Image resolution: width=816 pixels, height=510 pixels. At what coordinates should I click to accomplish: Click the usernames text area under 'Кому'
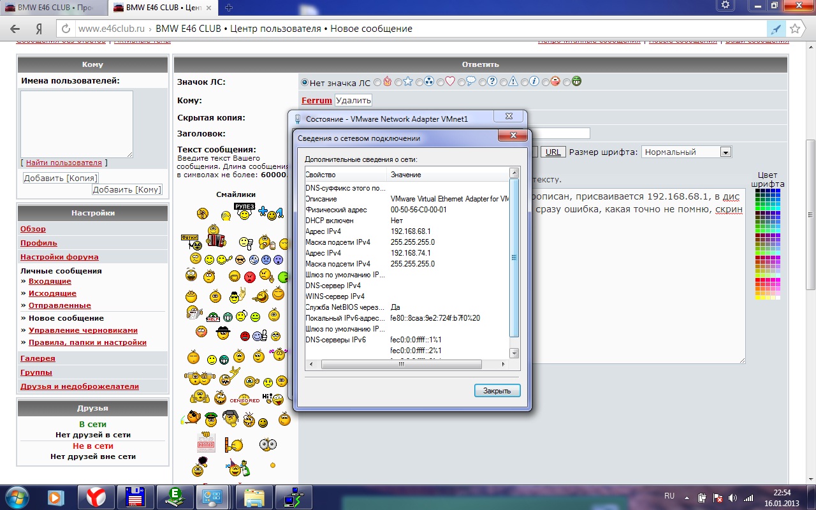click(x=76, y=124)
